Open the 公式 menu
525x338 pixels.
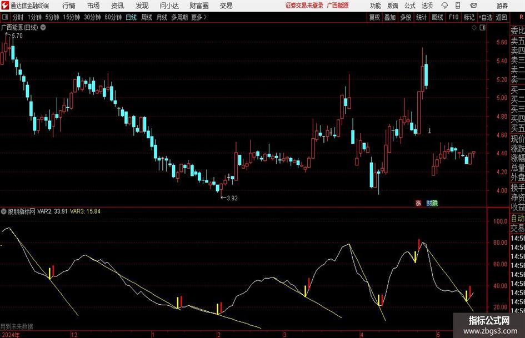pos(410,6)
